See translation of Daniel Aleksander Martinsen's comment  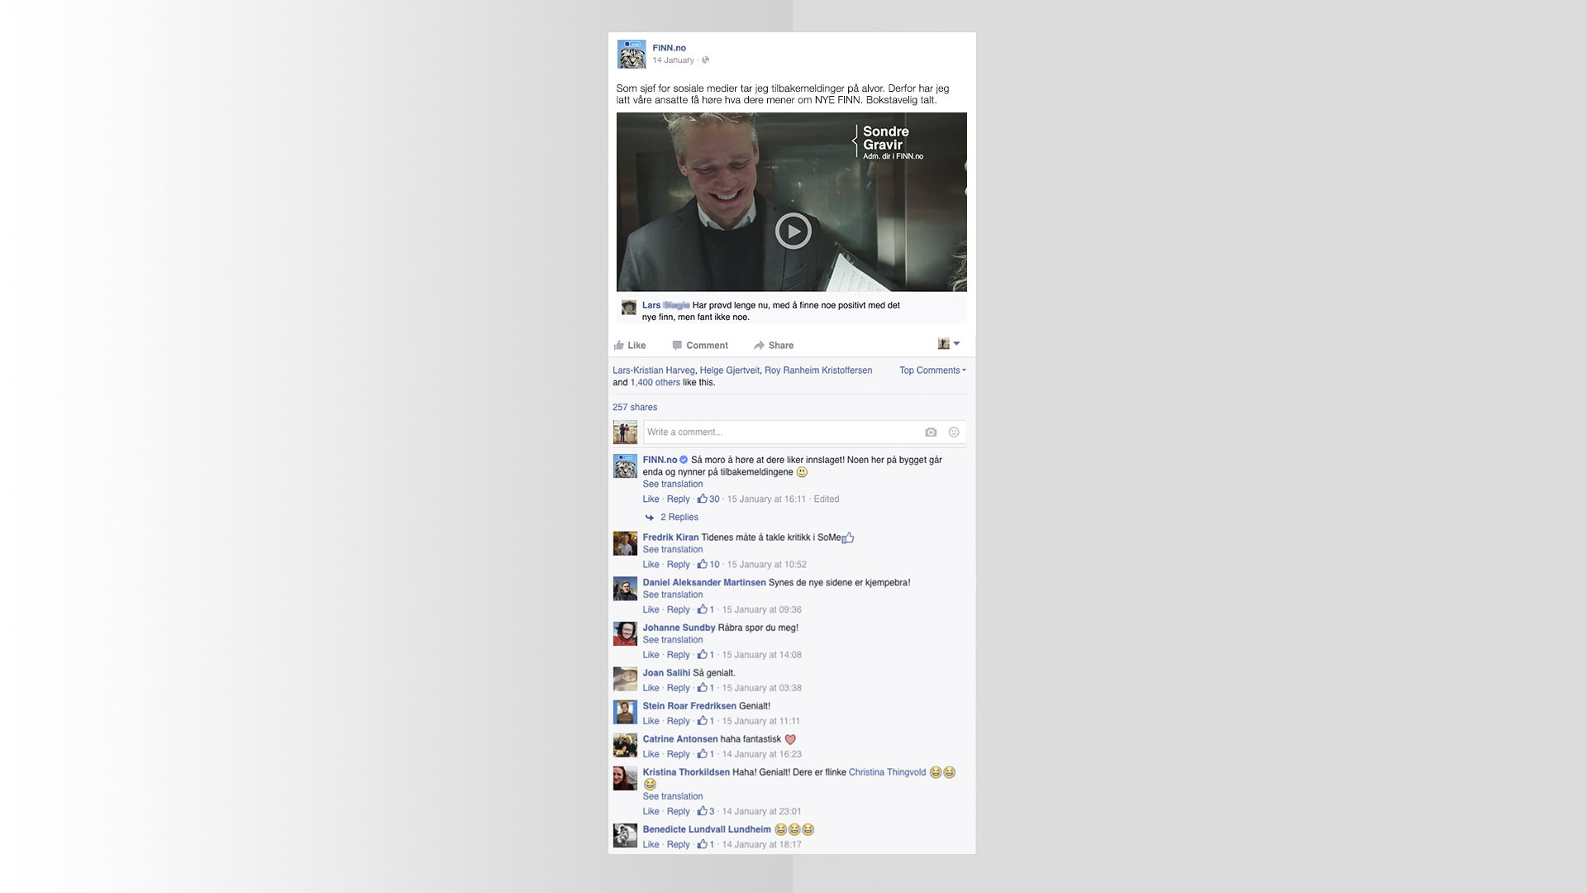pos(673,595)
